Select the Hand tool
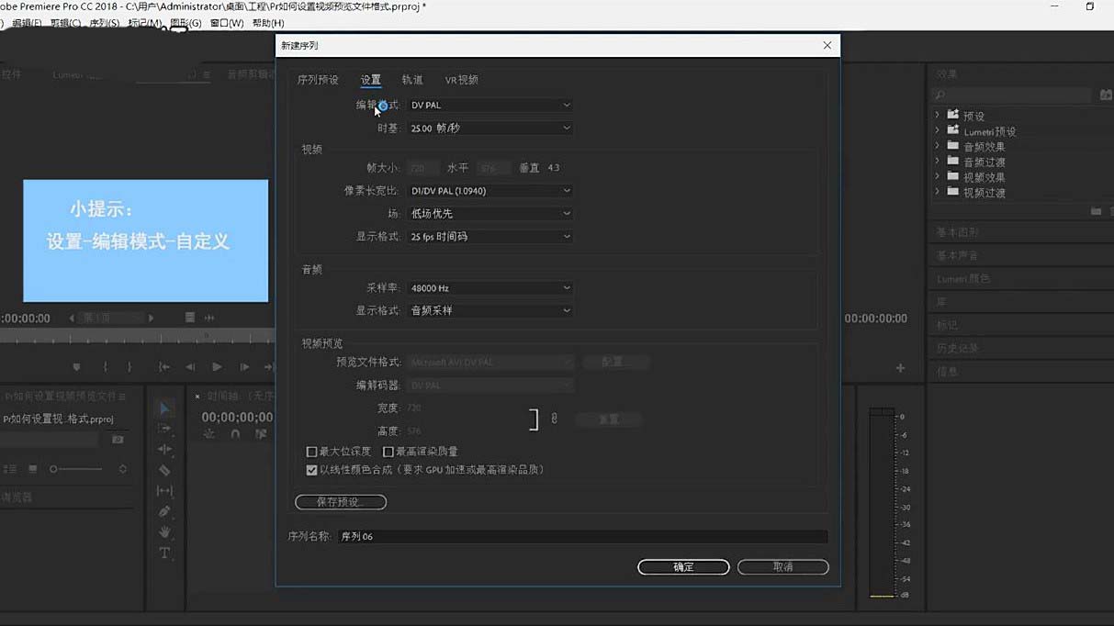Screen dimensions: 1114x626 coord(165,532)
